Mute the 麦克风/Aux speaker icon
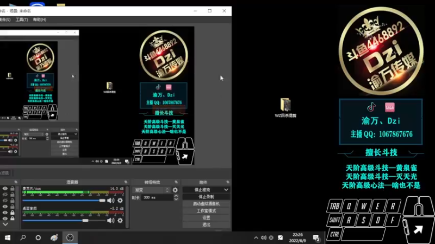This screenshot has width=435, height=244. (110, 200)
